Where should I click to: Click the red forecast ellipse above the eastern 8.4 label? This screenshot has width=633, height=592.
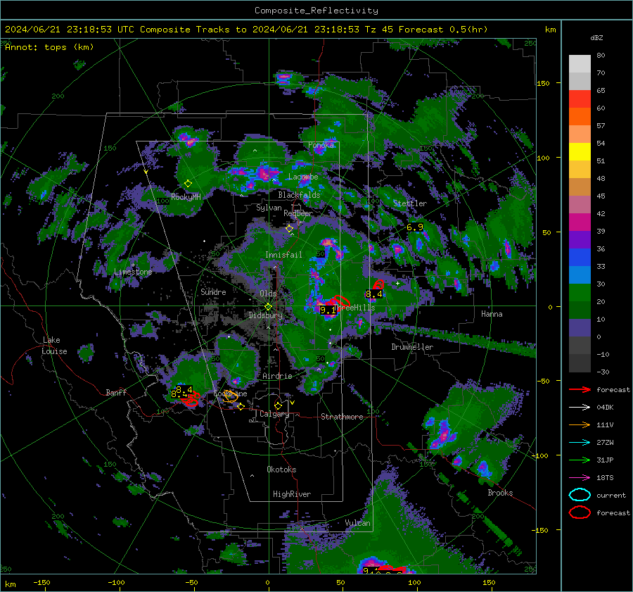point(378,284)
